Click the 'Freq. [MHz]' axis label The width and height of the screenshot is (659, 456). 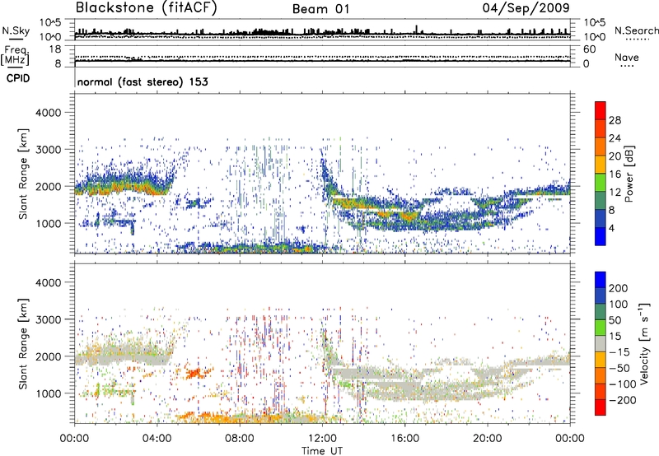click(x=15, y=56)
